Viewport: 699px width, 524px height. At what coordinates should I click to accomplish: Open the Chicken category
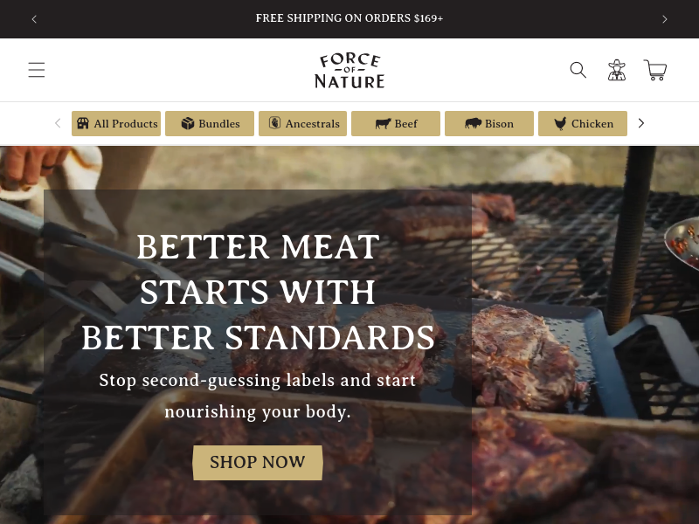tap(583, 123)
